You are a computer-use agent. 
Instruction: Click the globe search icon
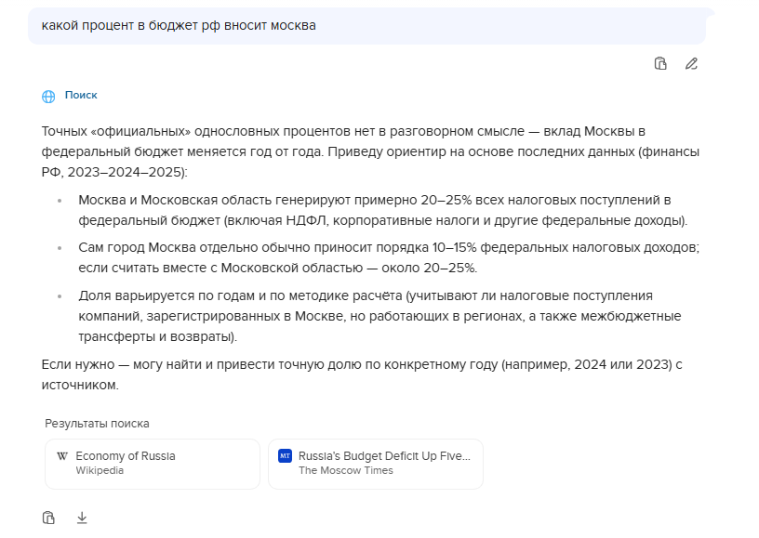click(x=48, y=96)
